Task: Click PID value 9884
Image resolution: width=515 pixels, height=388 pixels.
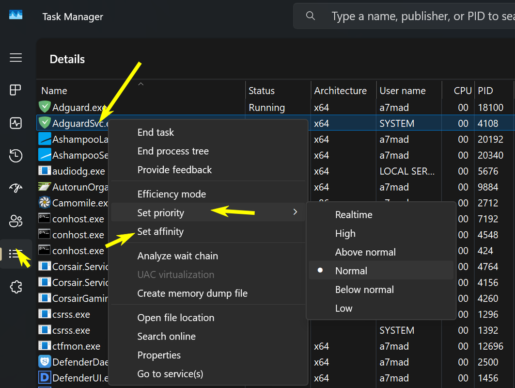Action: pyautogui.click(x=488, y=187)
